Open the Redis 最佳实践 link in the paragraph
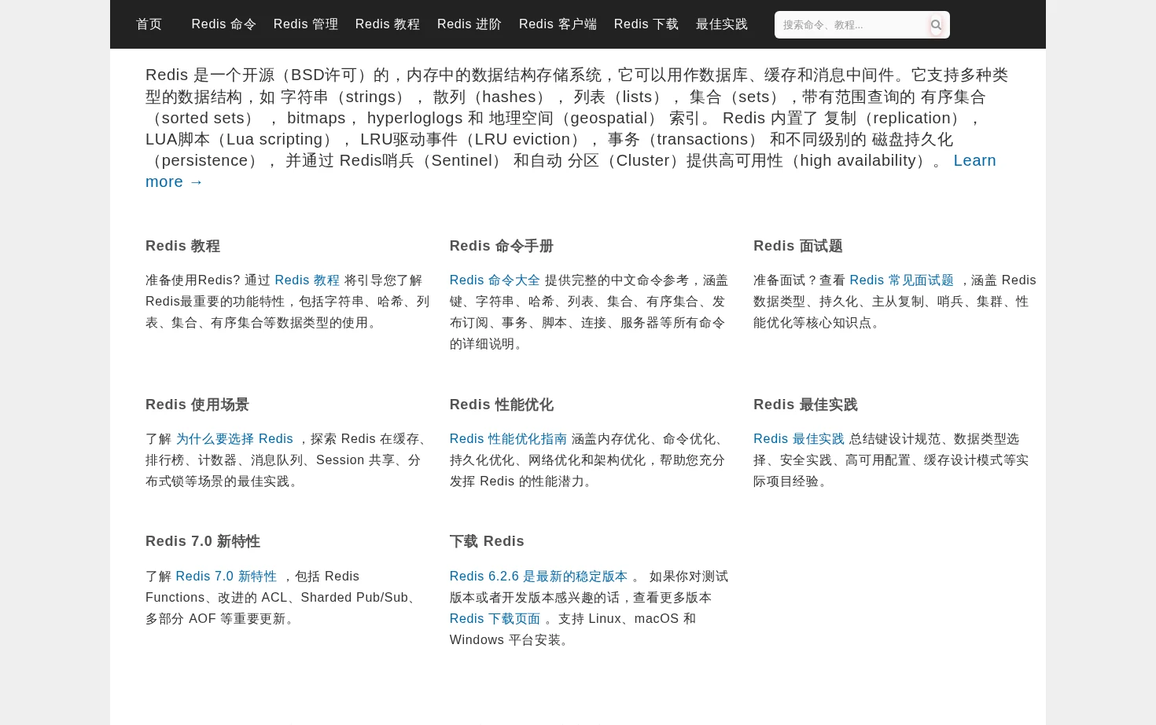The height and width of the screenshot is (725, 1156). [799, 439]
